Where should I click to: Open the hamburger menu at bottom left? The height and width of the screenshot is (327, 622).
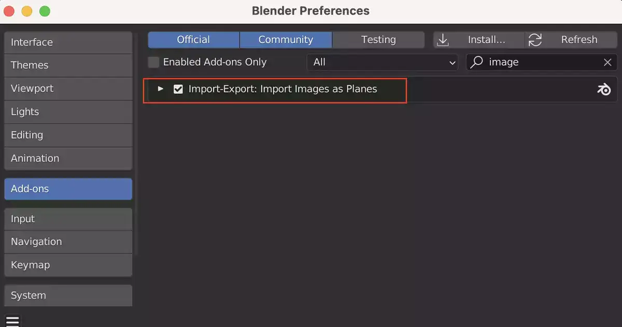tap(12, 321)
